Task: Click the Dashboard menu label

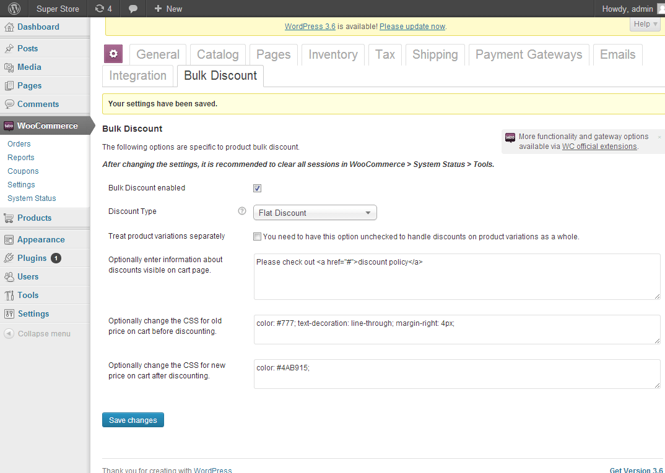Action: 38,27
